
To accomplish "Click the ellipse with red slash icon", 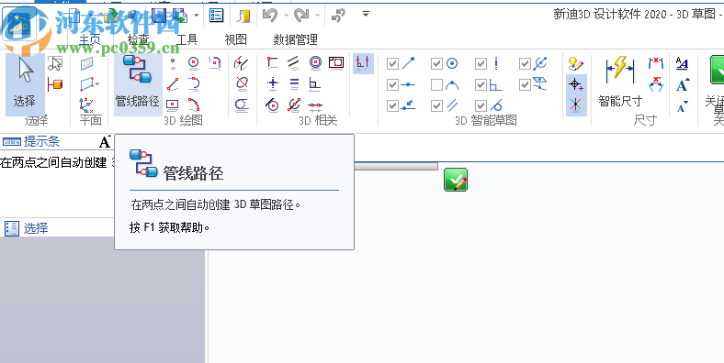I will (242, 83).
